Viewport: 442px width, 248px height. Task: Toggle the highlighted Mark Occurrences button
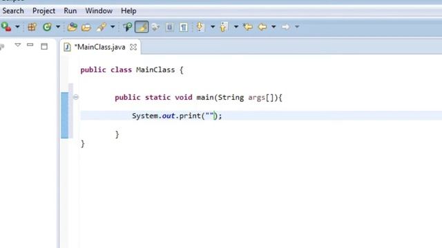(x=142, y=27)
